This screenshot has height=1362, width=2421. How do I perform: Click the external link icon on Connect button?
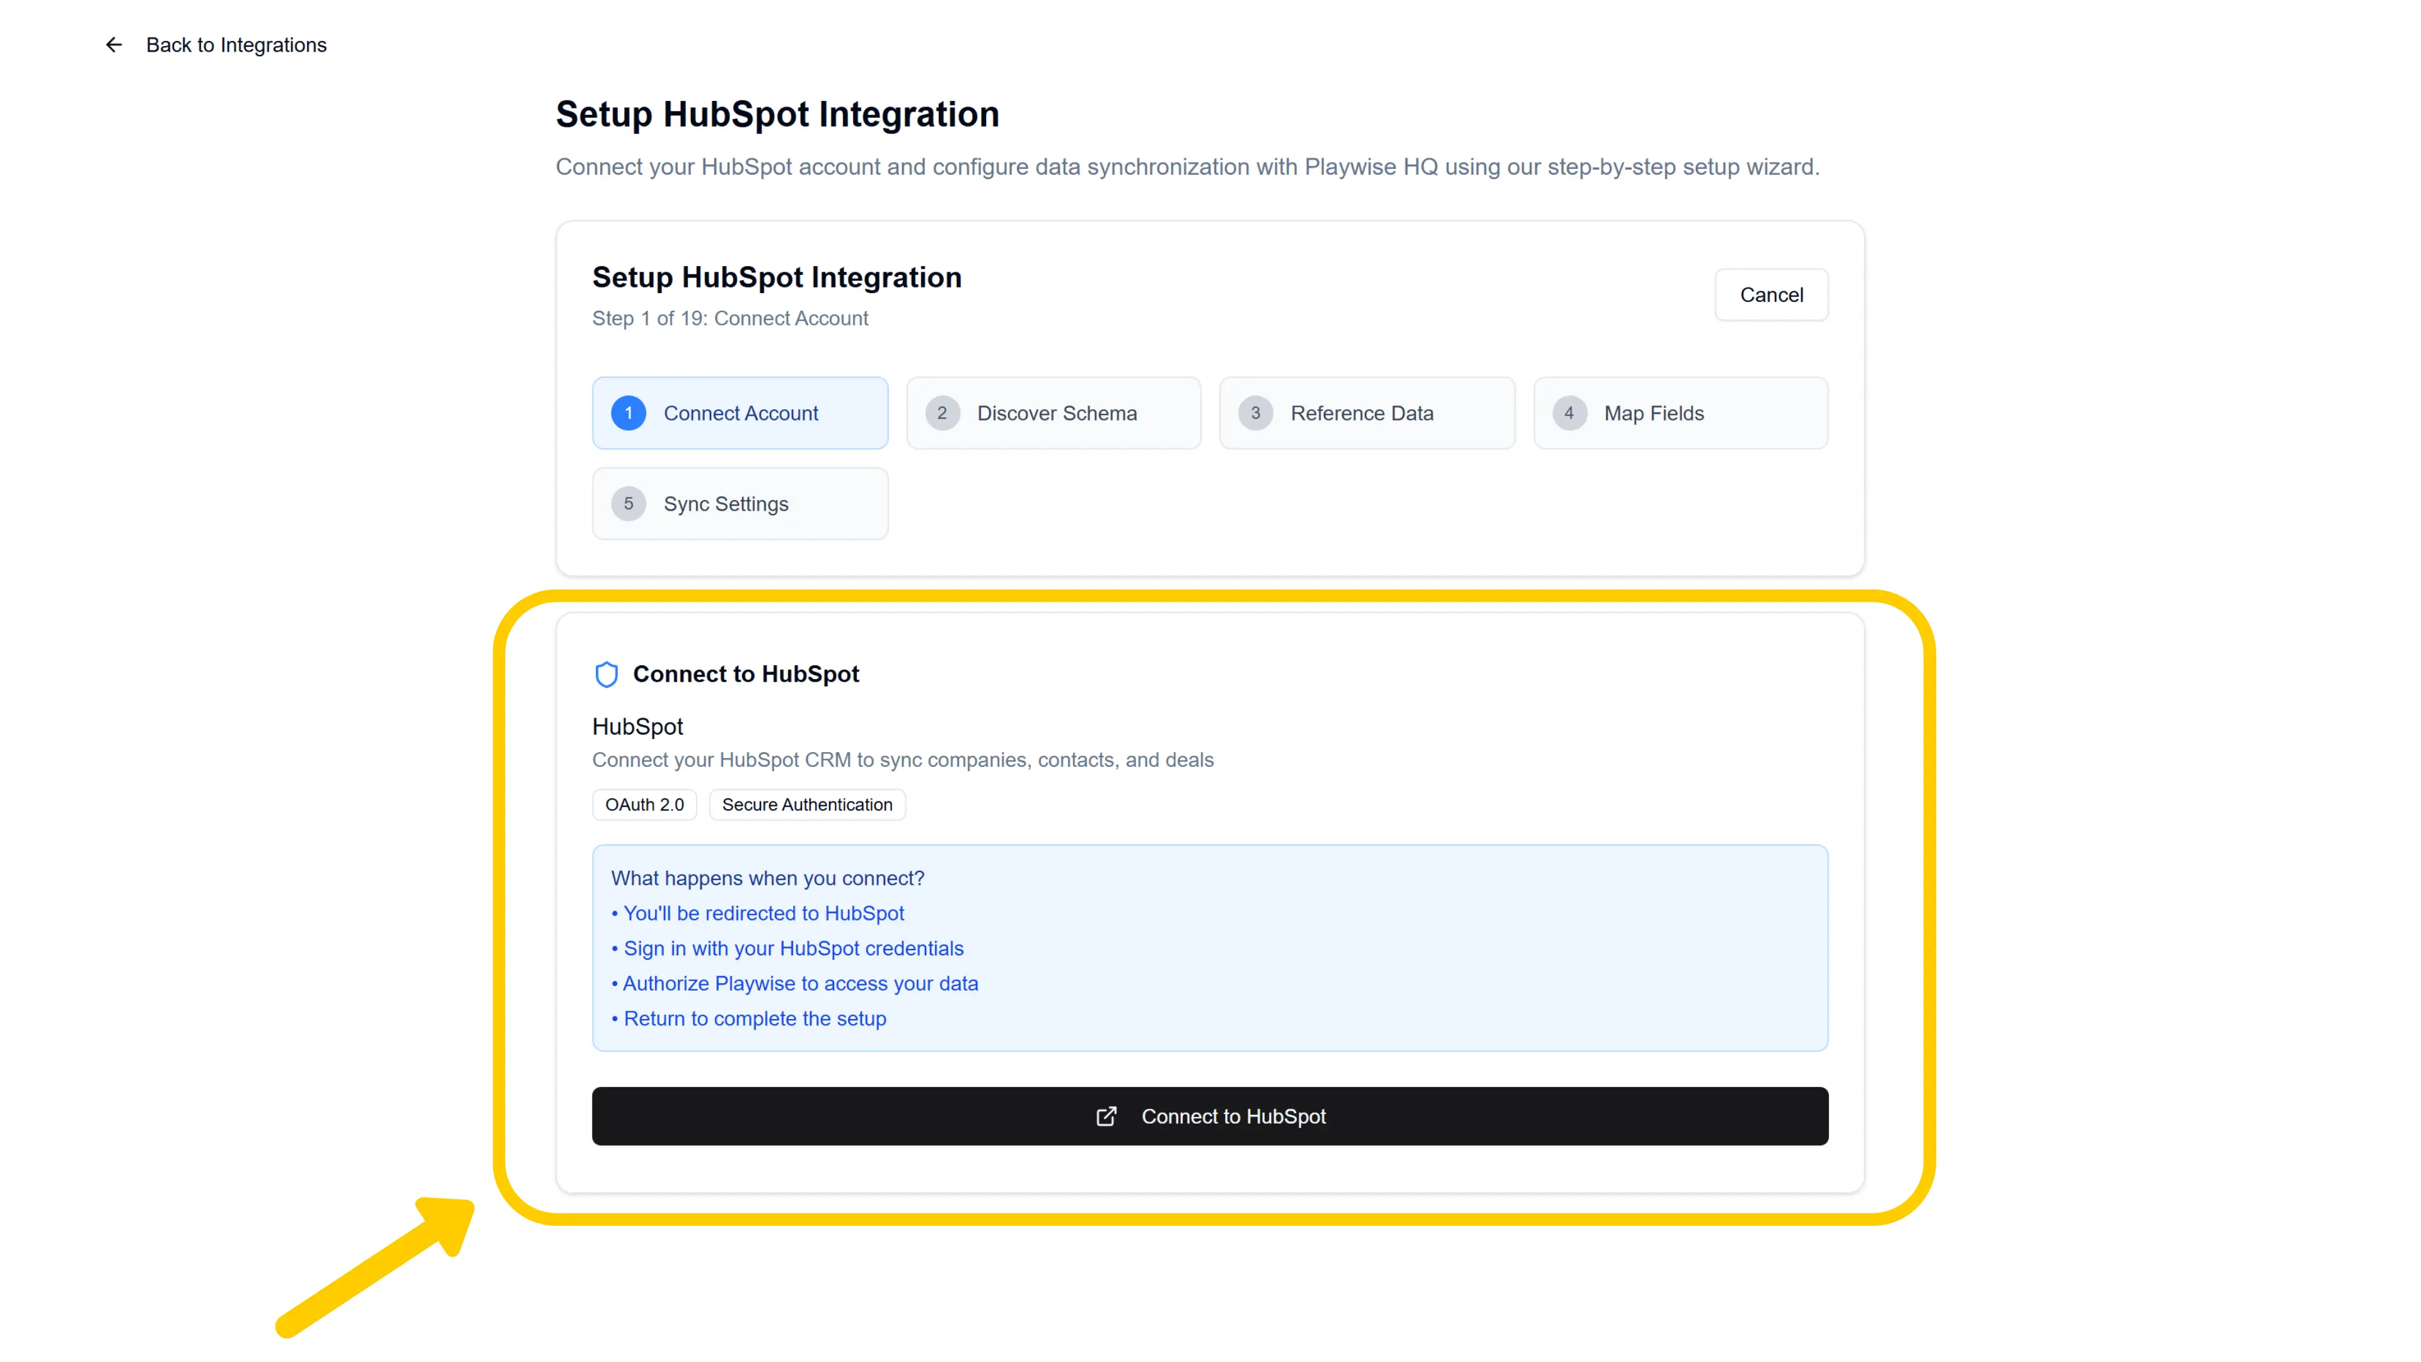click(1106, 1117)
